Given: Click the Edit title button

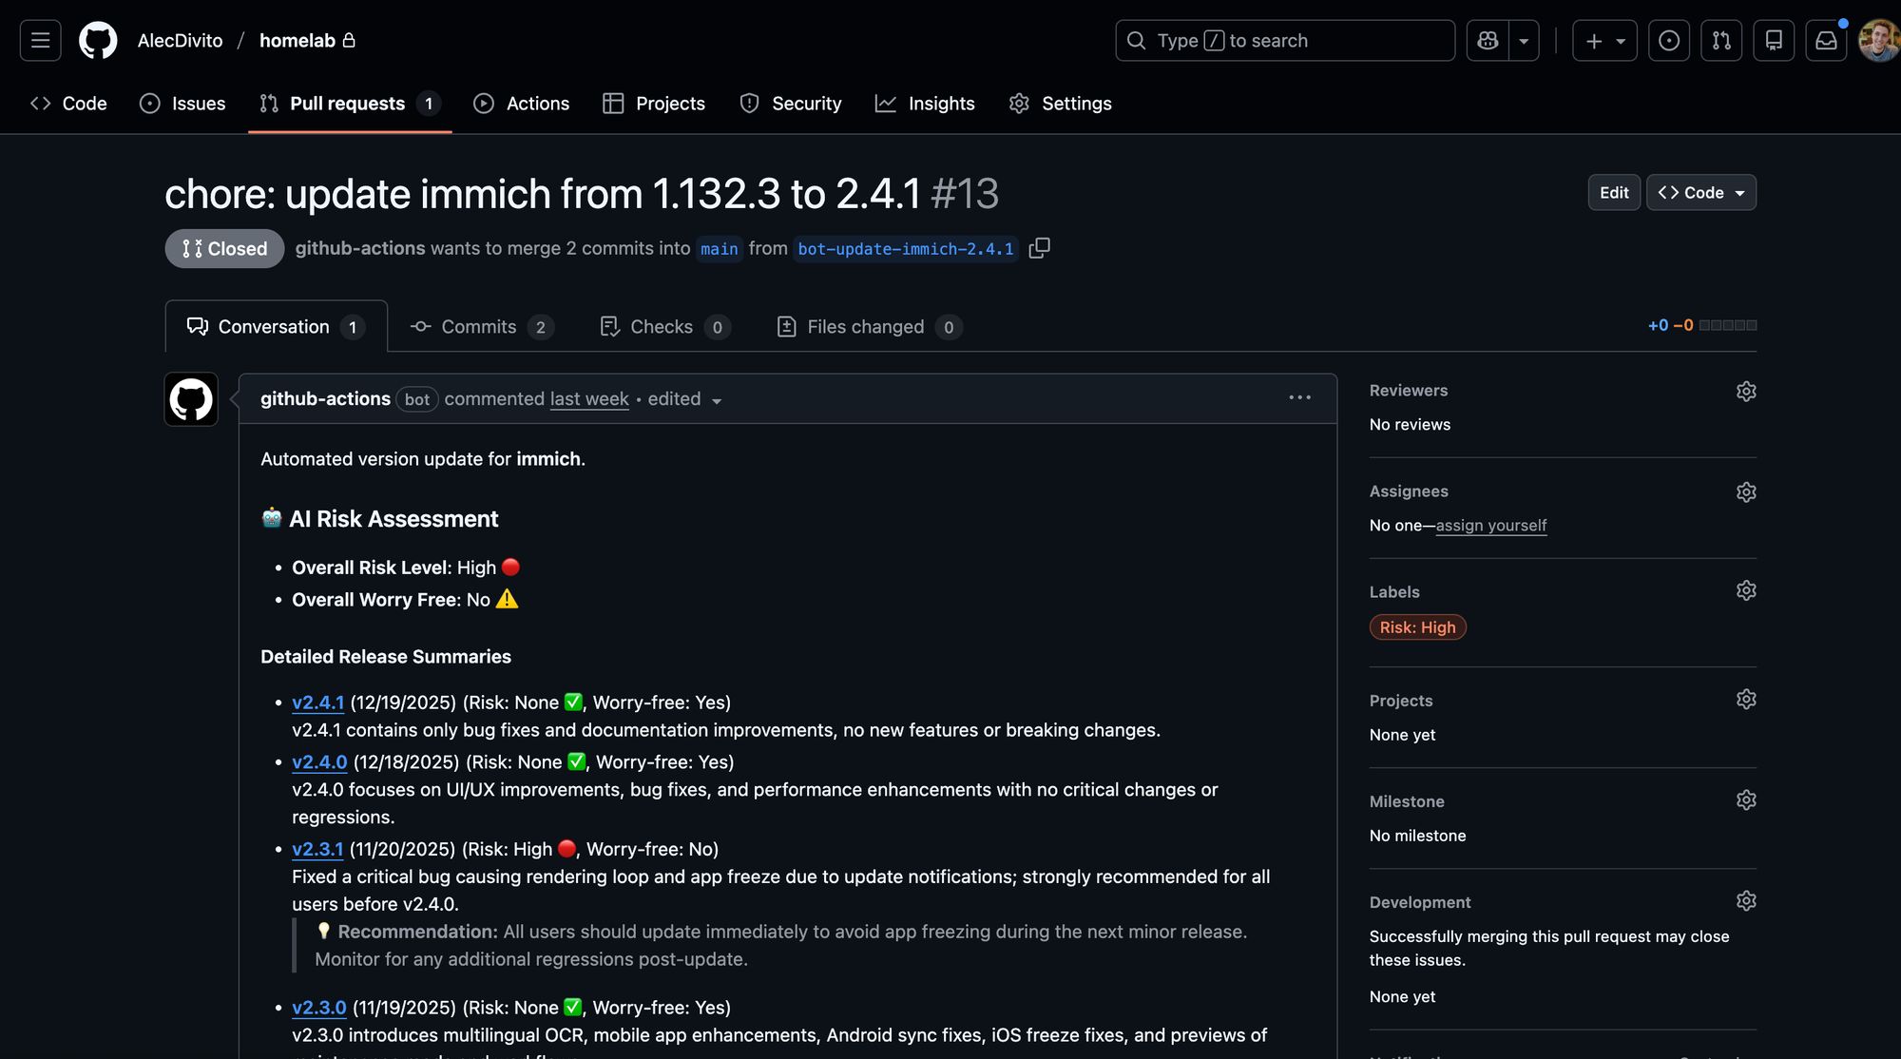Looking at the screenshot, I should [1613, 193].
